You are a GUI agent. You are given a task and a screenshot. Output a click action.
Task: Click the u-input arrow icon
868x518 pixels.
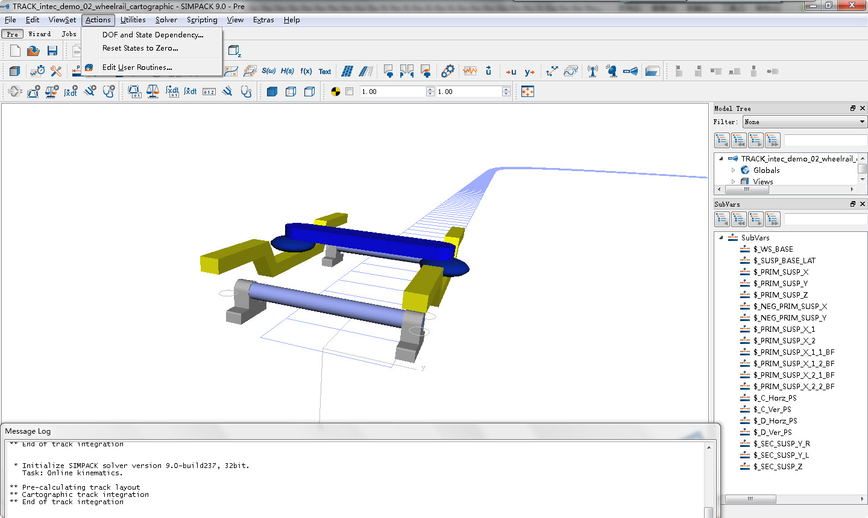coord(511,72)
